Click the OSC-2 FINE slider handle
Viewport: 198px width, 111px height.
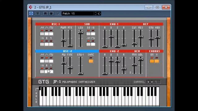[70, 68]
